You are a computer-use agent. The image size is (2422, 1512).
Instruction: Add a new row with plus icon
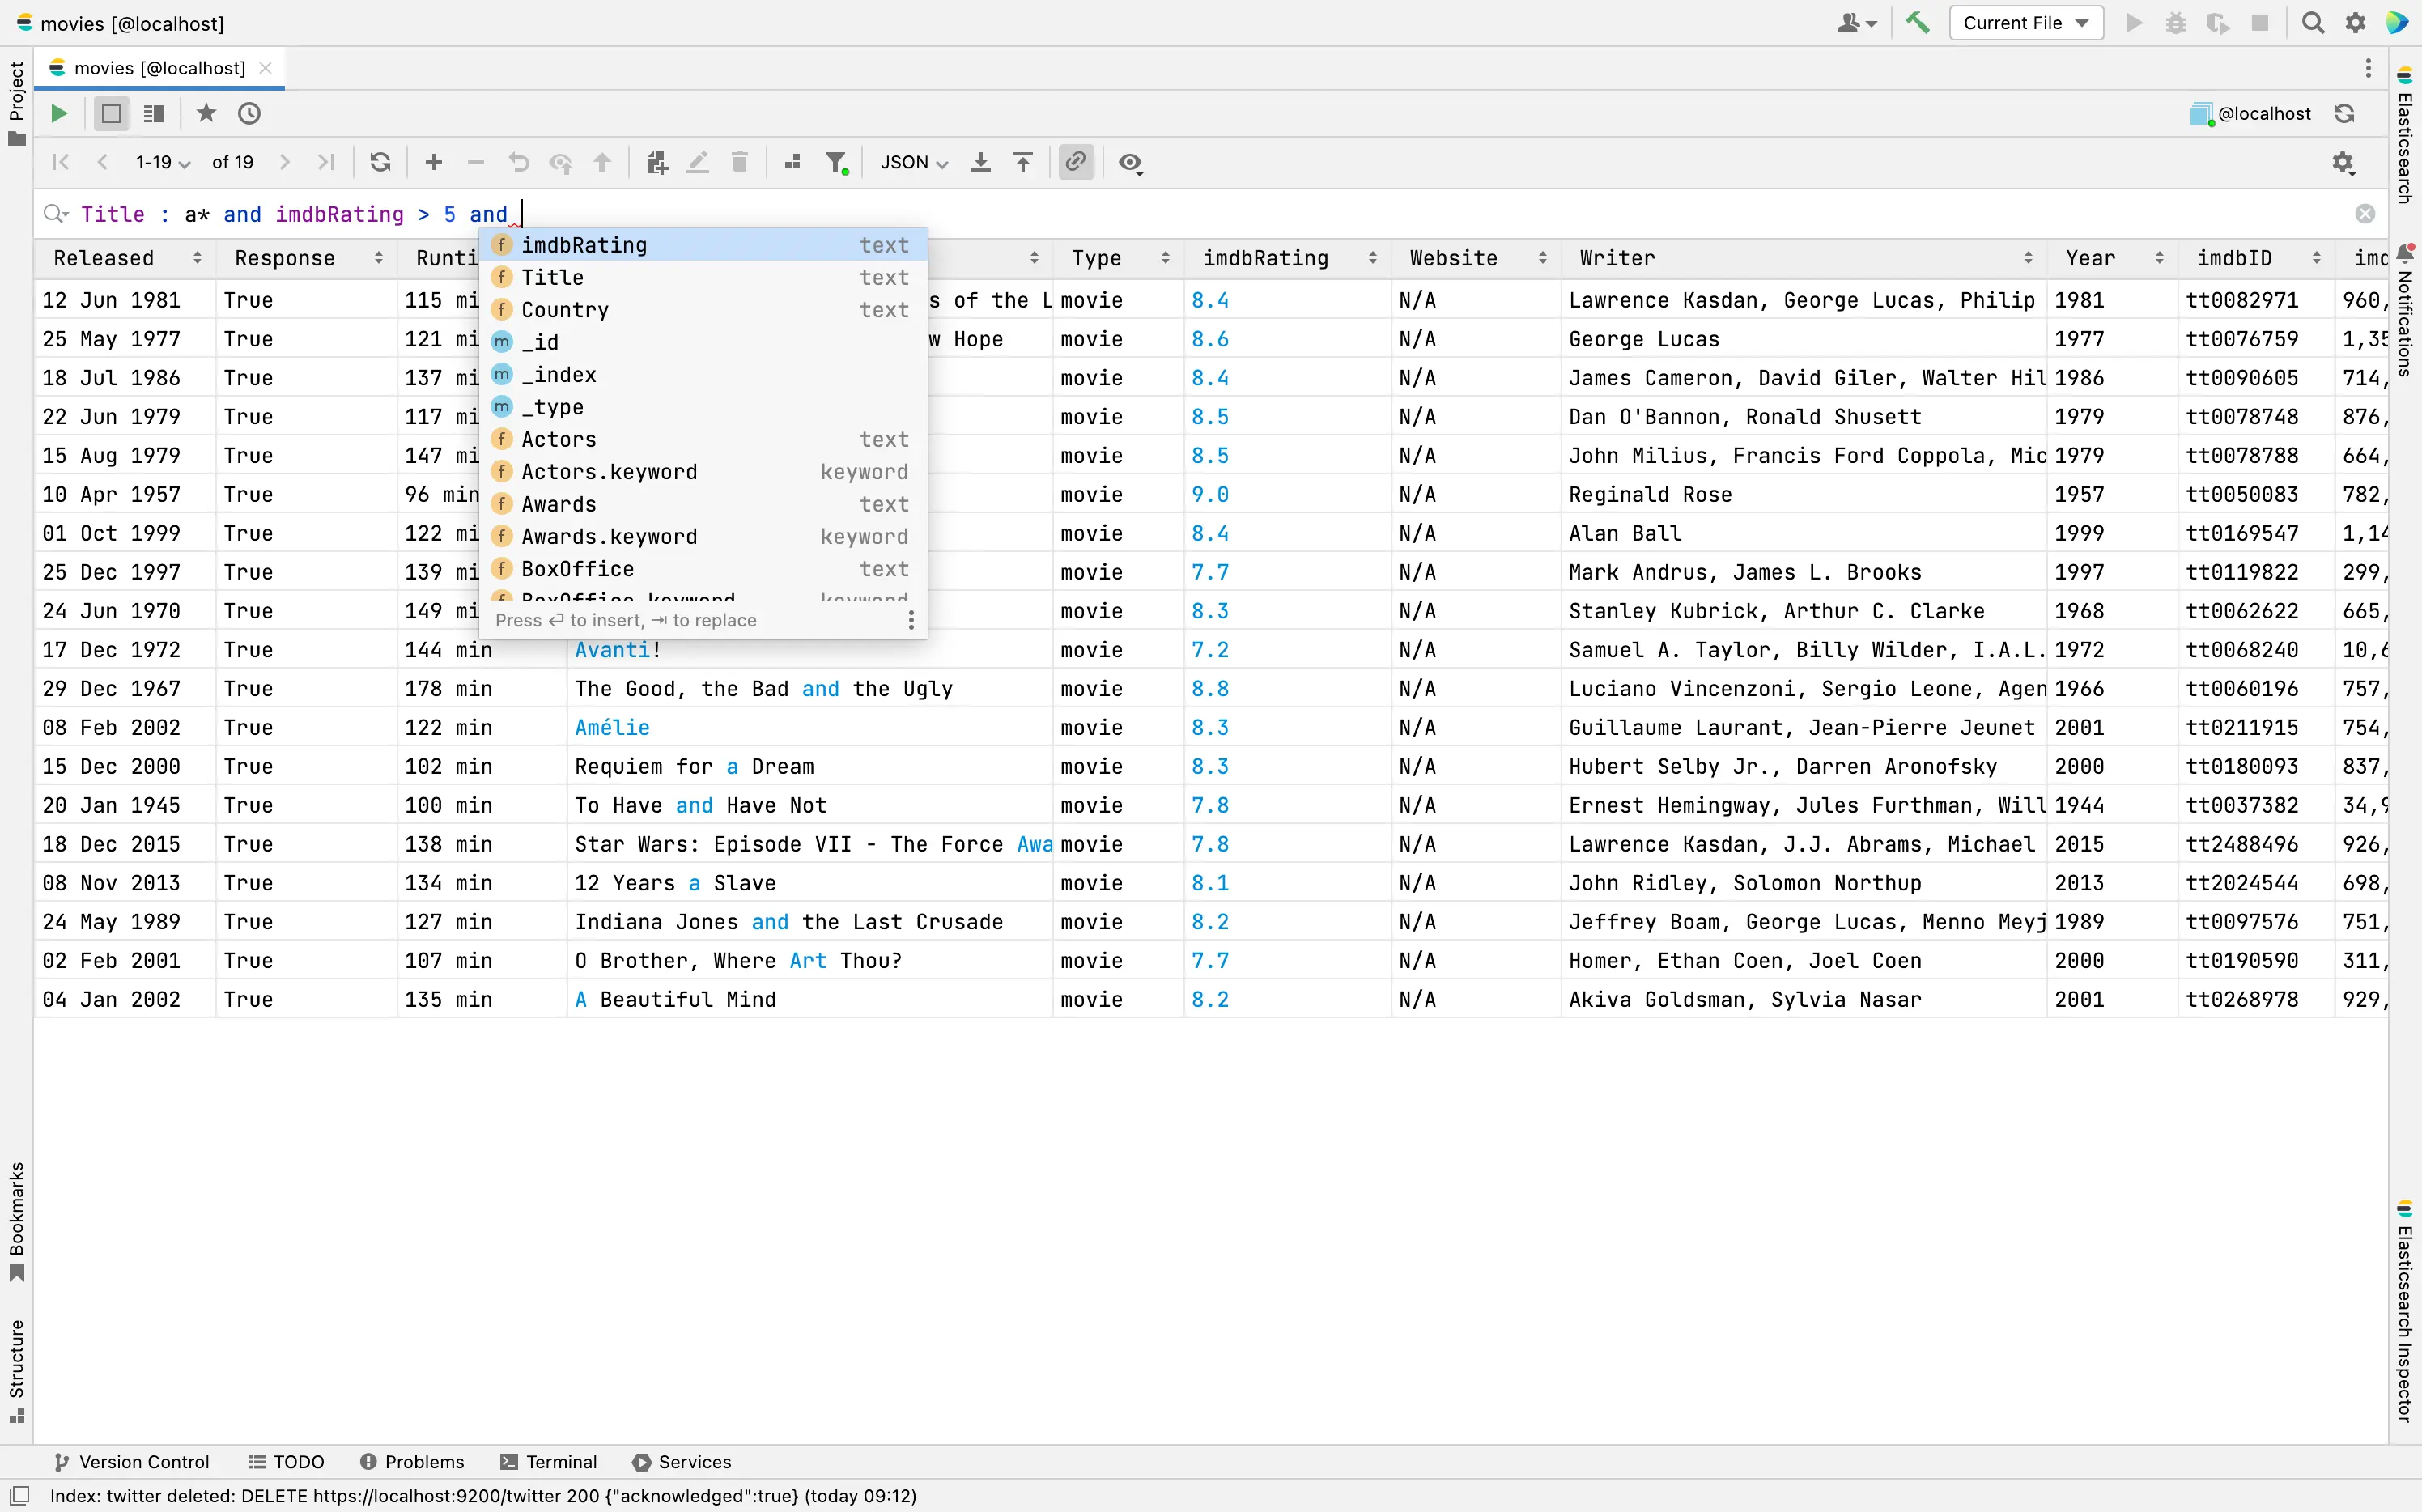[x=433, y=162]
